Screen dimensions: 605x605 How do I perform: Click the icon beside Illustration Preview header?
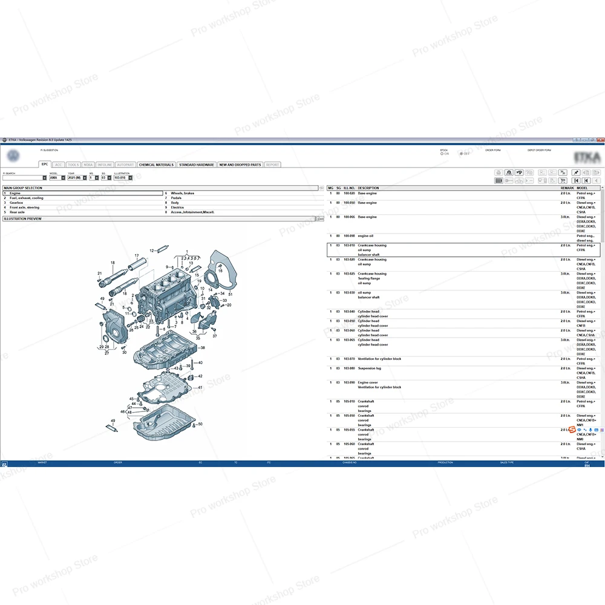[x=321, y=219]
